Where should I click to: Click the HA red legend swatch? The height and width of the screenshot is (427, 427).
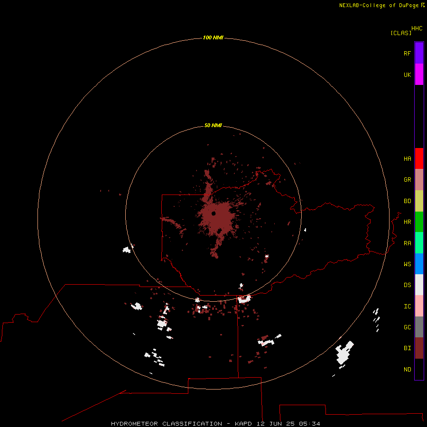click(419, 158)
